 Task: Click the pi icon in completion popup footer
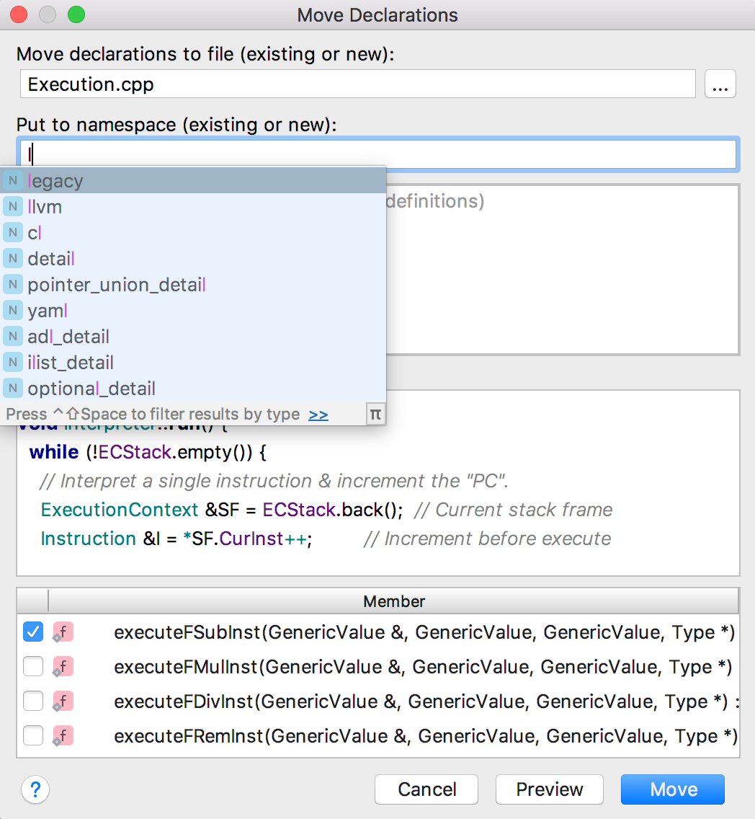(375, 415)
